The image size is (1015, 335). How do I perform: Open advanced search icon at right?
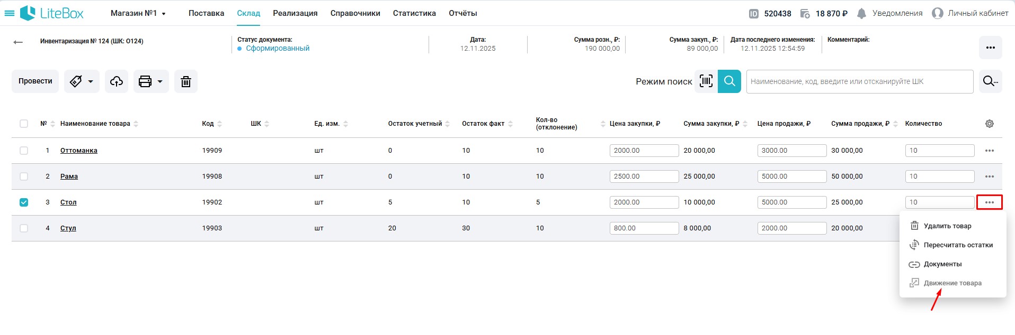click(990, 81)
